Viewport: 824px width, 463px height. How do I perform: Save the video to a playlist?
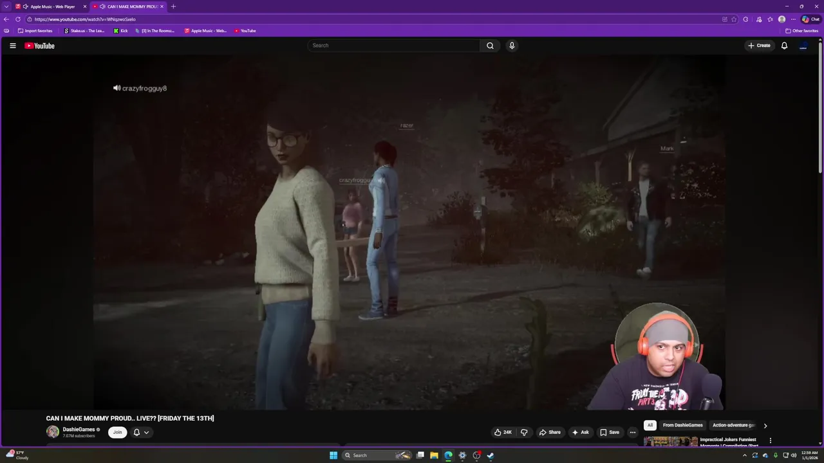point(609,432)
